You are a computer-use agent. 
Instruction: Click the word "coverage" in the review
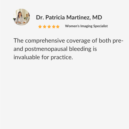pos(78,41)
